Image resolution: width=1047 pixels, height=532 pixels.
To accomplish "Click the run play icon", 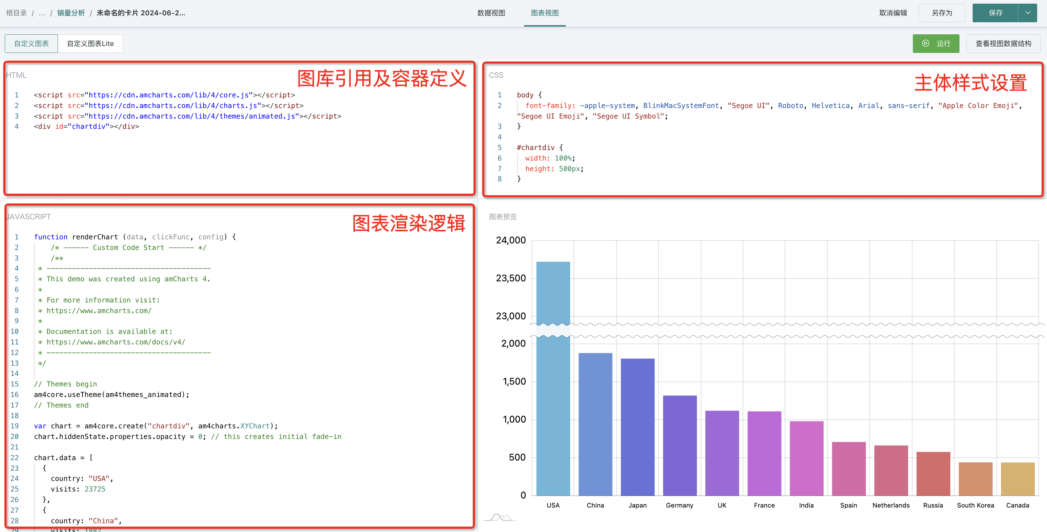I will [x=926, y=43].
